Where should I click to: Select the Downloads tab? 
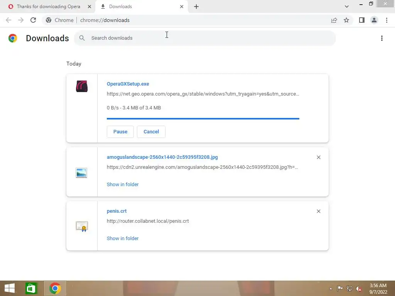click(x=141, y=7)
